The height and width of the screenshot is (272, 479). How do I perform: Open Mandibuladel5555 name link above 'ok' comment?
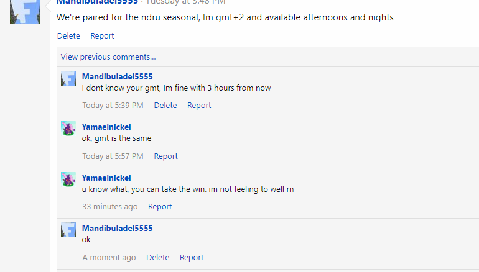(x=118, y=228)
